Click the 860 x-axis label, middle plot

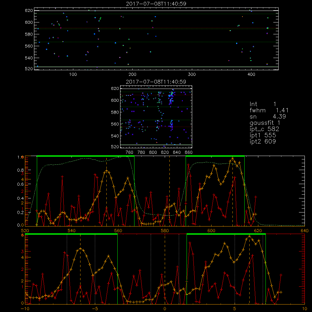[x=189, y=153]
